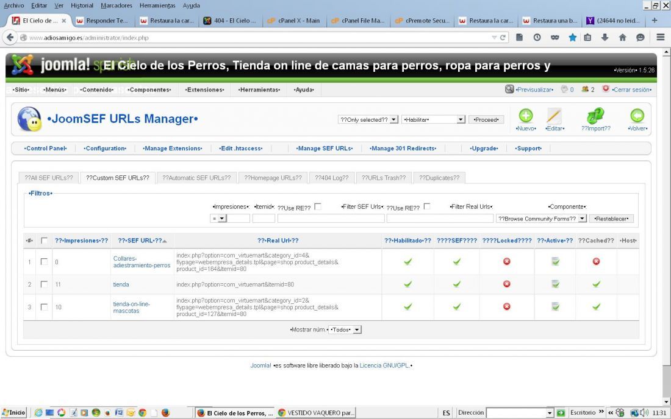
Task: Click the Nuevo green plus icon
Action: point(526,116)
